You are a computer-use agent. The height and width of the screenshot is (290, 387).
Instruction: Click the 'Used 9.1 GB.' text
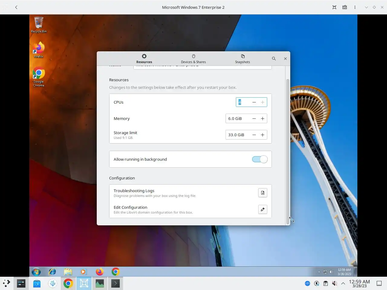123,138
